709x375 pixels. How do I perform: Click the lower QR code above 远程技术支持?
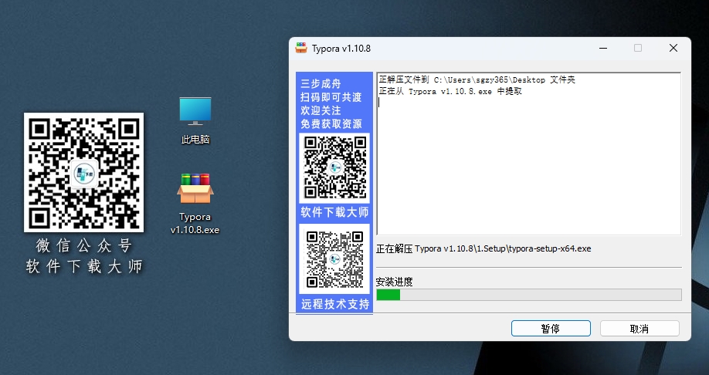[x=334, y=259]
